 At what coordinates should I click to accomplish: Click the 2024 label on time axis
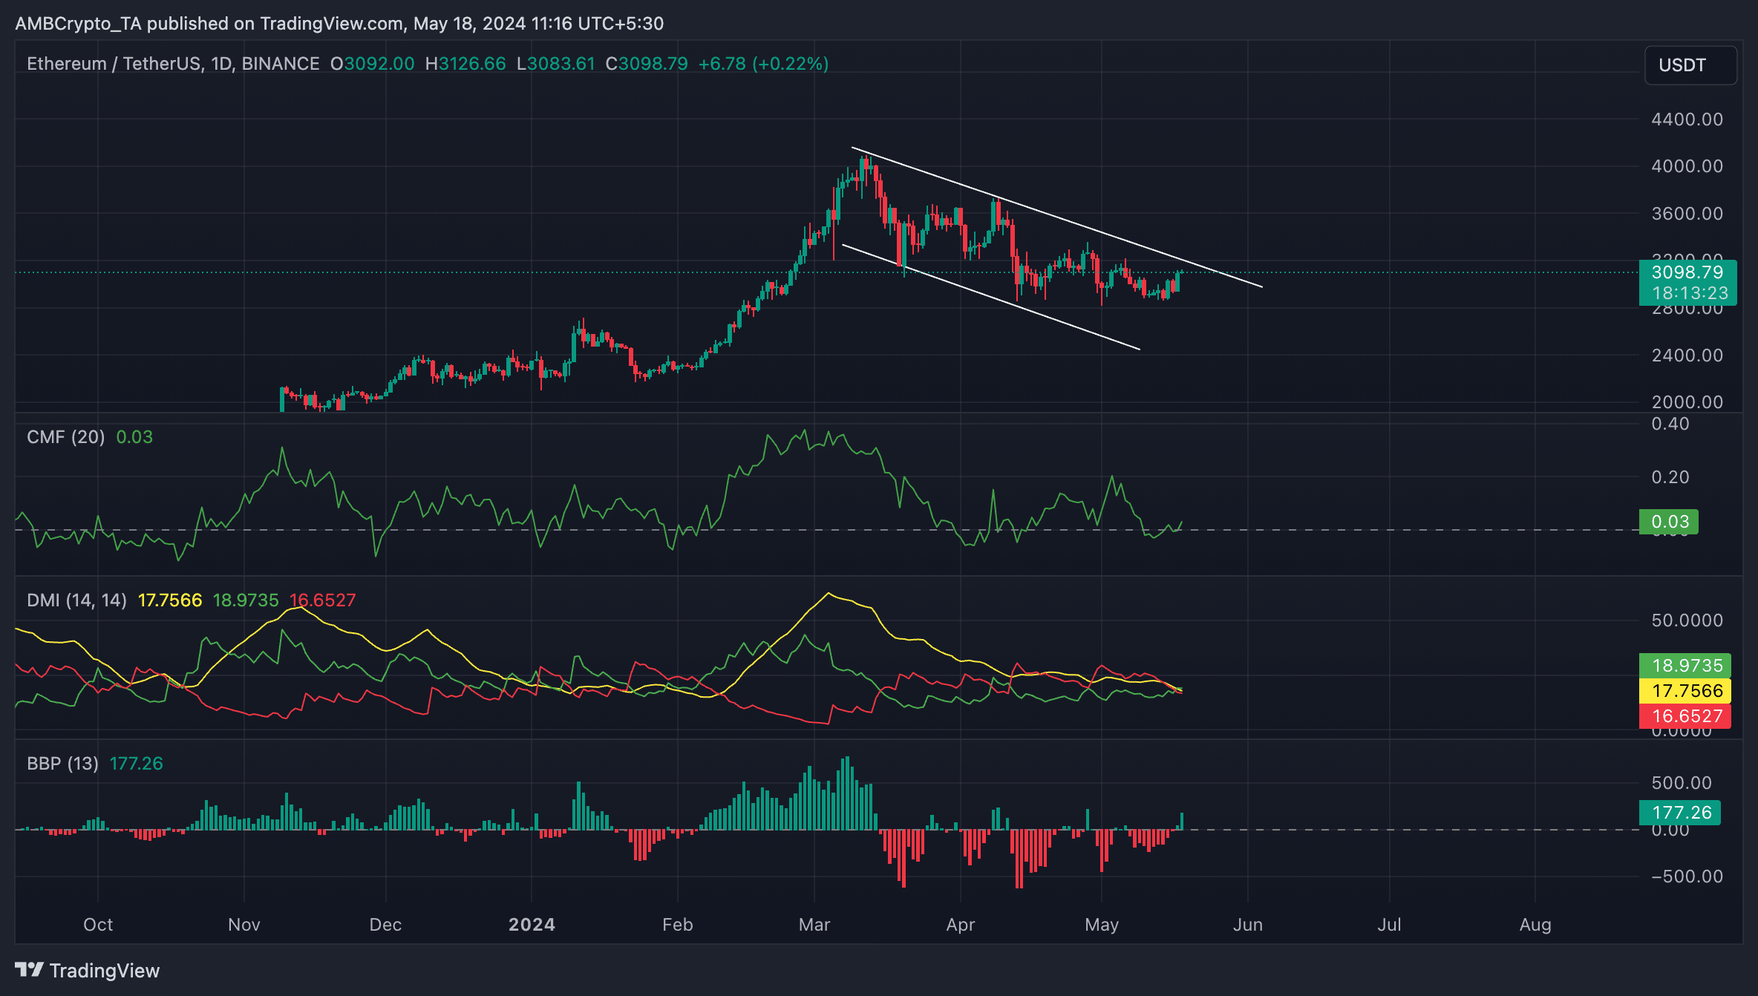pyautogui.click(x=532, y=925)
